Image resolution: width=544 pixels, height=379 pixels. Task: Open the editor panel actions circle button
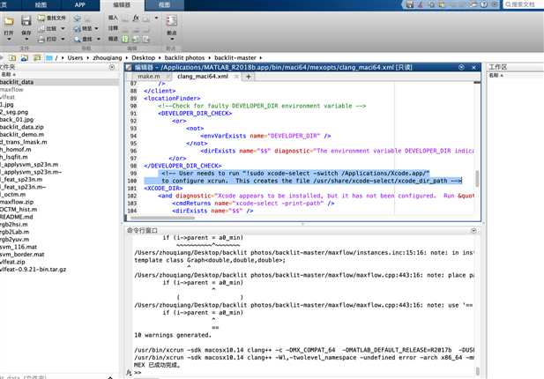point(461,67)
